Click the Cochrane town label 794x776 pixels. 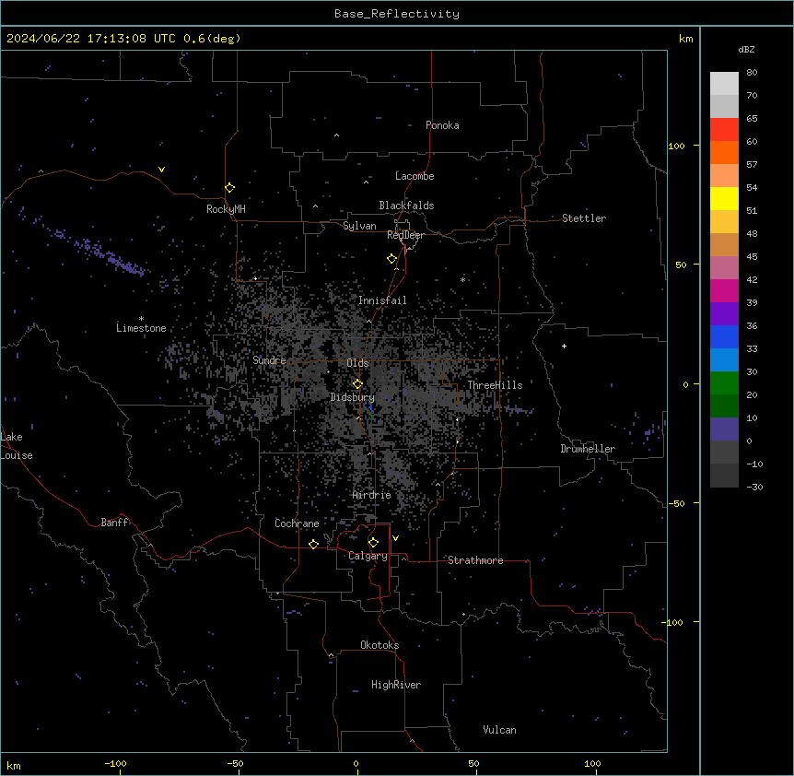coord(297,523)
